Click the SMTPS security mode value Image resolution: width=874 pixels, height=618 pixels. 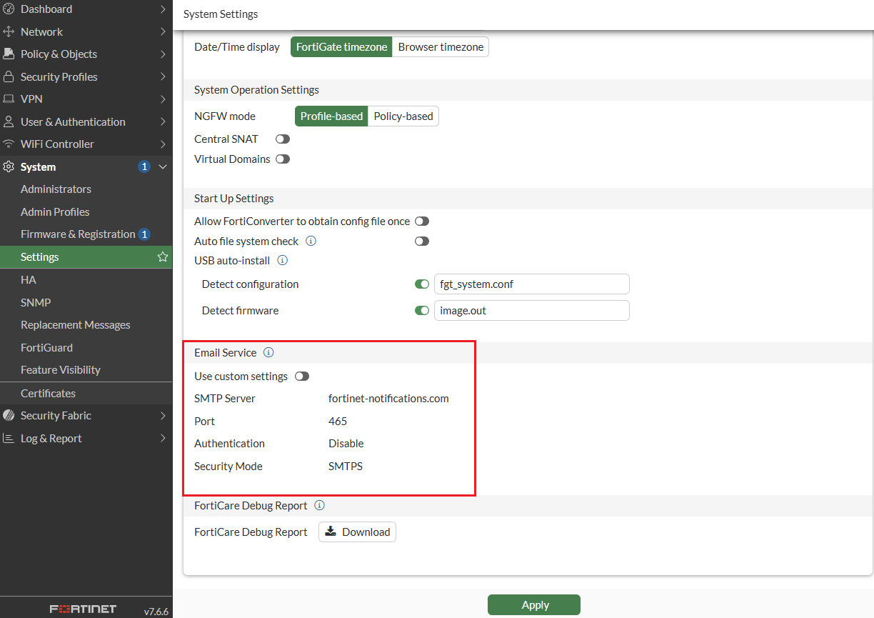click(346, 466)
